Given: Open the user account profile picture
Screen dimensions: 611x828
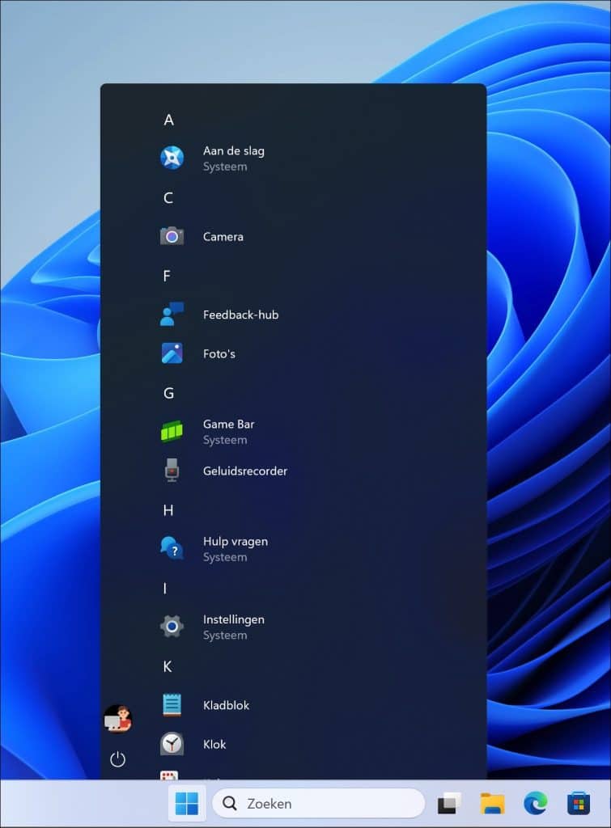Looking at the screenshot, I should [x=118, y=718].
